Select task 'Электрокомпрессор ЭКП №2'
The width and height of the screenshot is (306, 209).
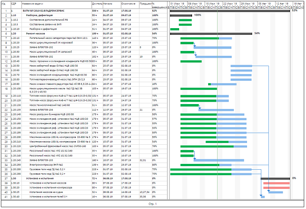pos(46,165)
